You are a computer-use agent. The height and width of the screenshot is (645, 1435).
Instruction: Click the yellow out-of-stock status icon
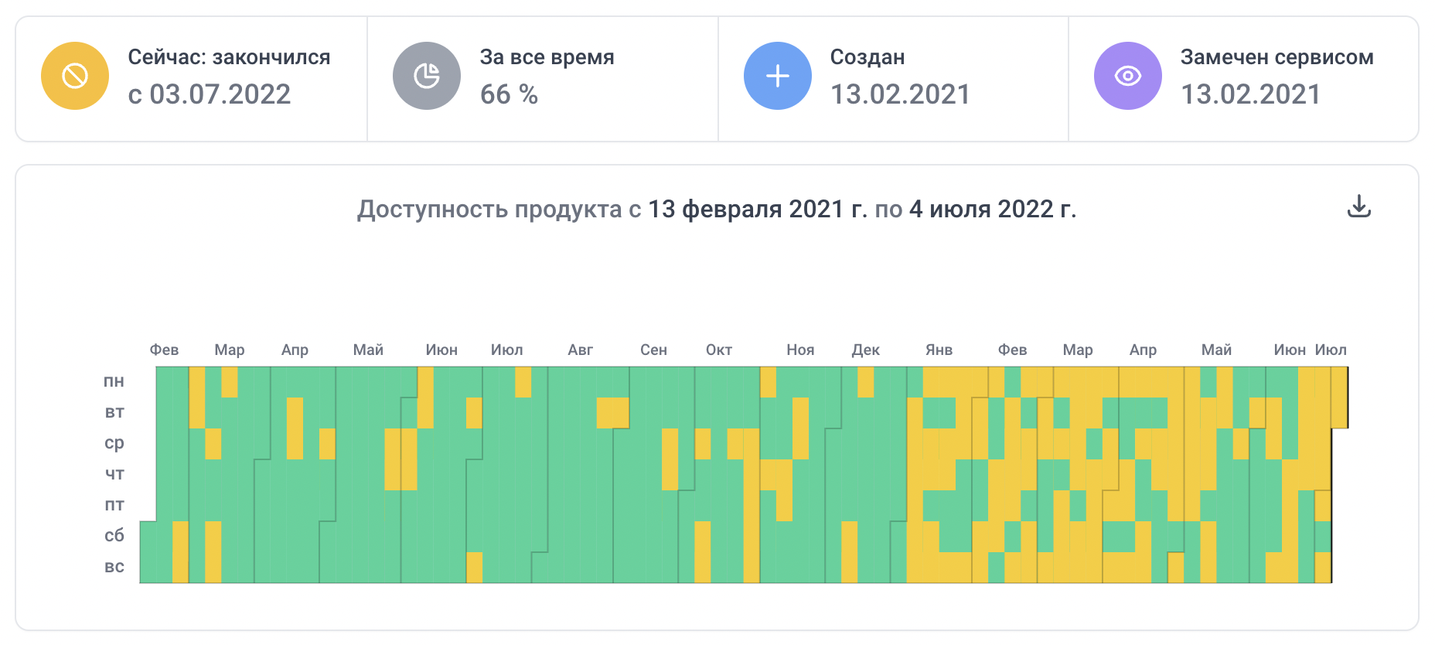coord(75,76)
